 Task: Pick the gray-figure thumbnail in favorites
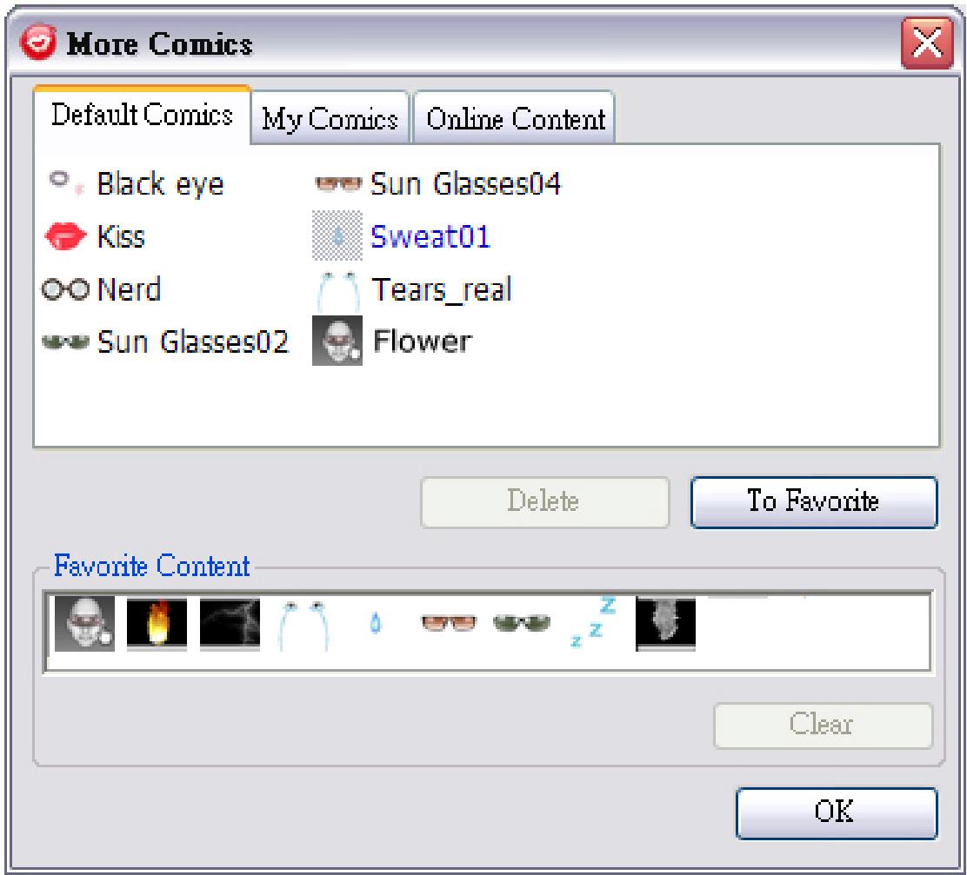point(665,624)
